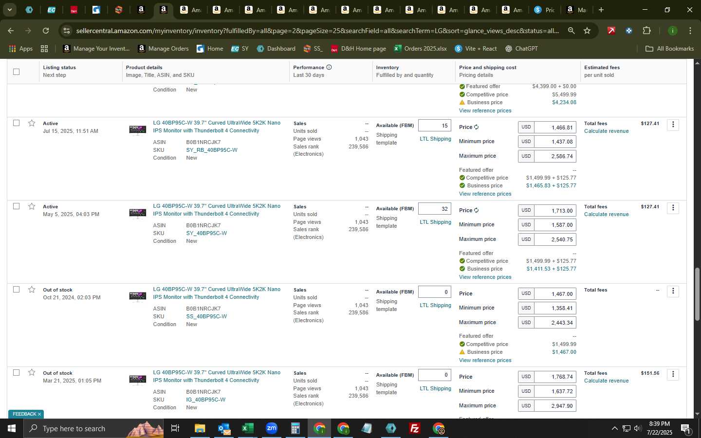Check the SY_RB_40BP95C-W listing checkbox
This screenshot has width=701, height=438.
point(16,123)
